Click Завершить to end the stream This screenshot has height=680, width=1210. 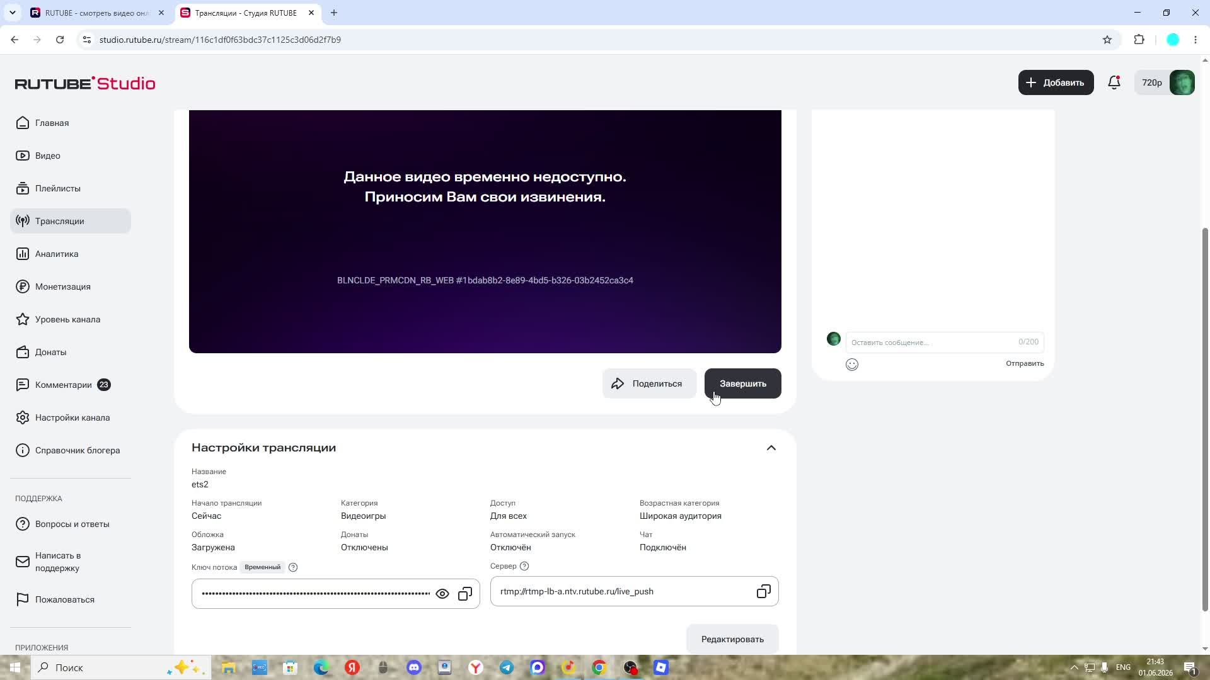point(743,383)
